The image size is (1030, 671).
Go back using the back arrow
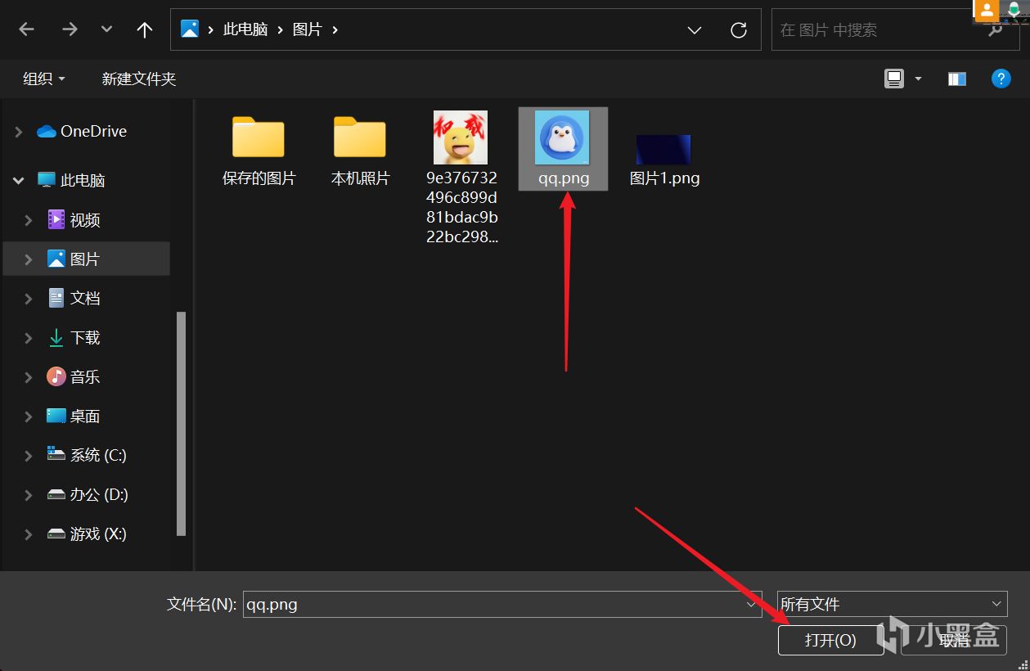(x=27, y=29)
